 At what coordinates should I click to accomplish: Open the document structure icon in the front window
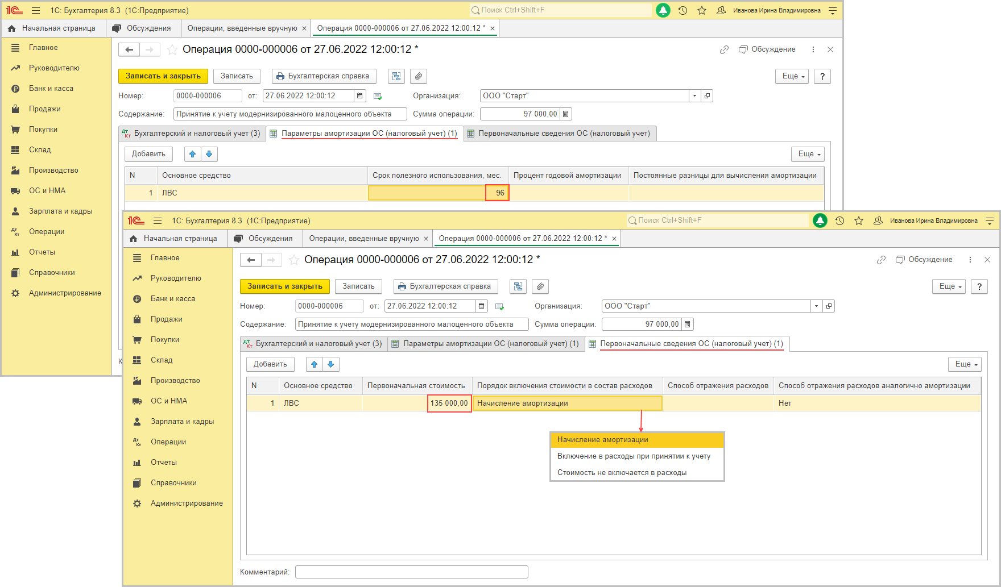pyautogui.click(x=518, y=286)
